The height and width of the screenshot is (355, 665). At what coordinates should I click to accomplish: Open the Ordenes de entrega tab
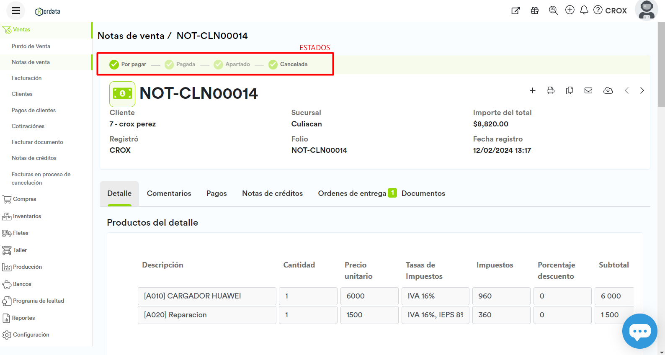352,193
